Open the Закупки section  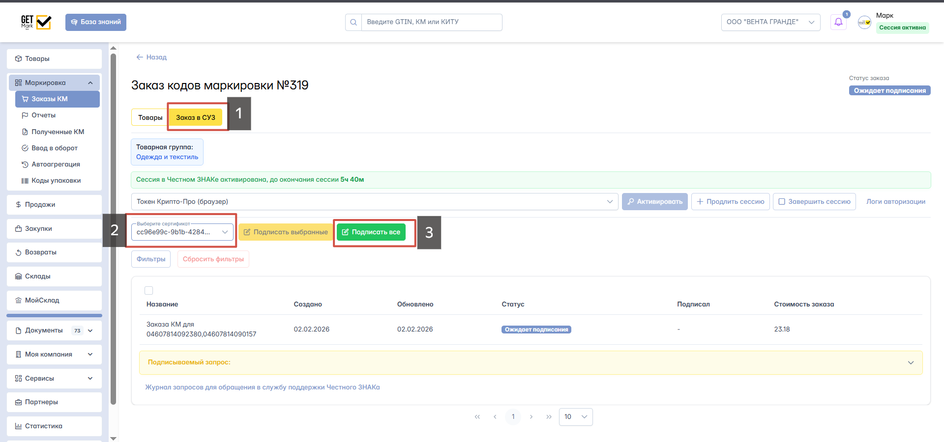click(54, 229)
